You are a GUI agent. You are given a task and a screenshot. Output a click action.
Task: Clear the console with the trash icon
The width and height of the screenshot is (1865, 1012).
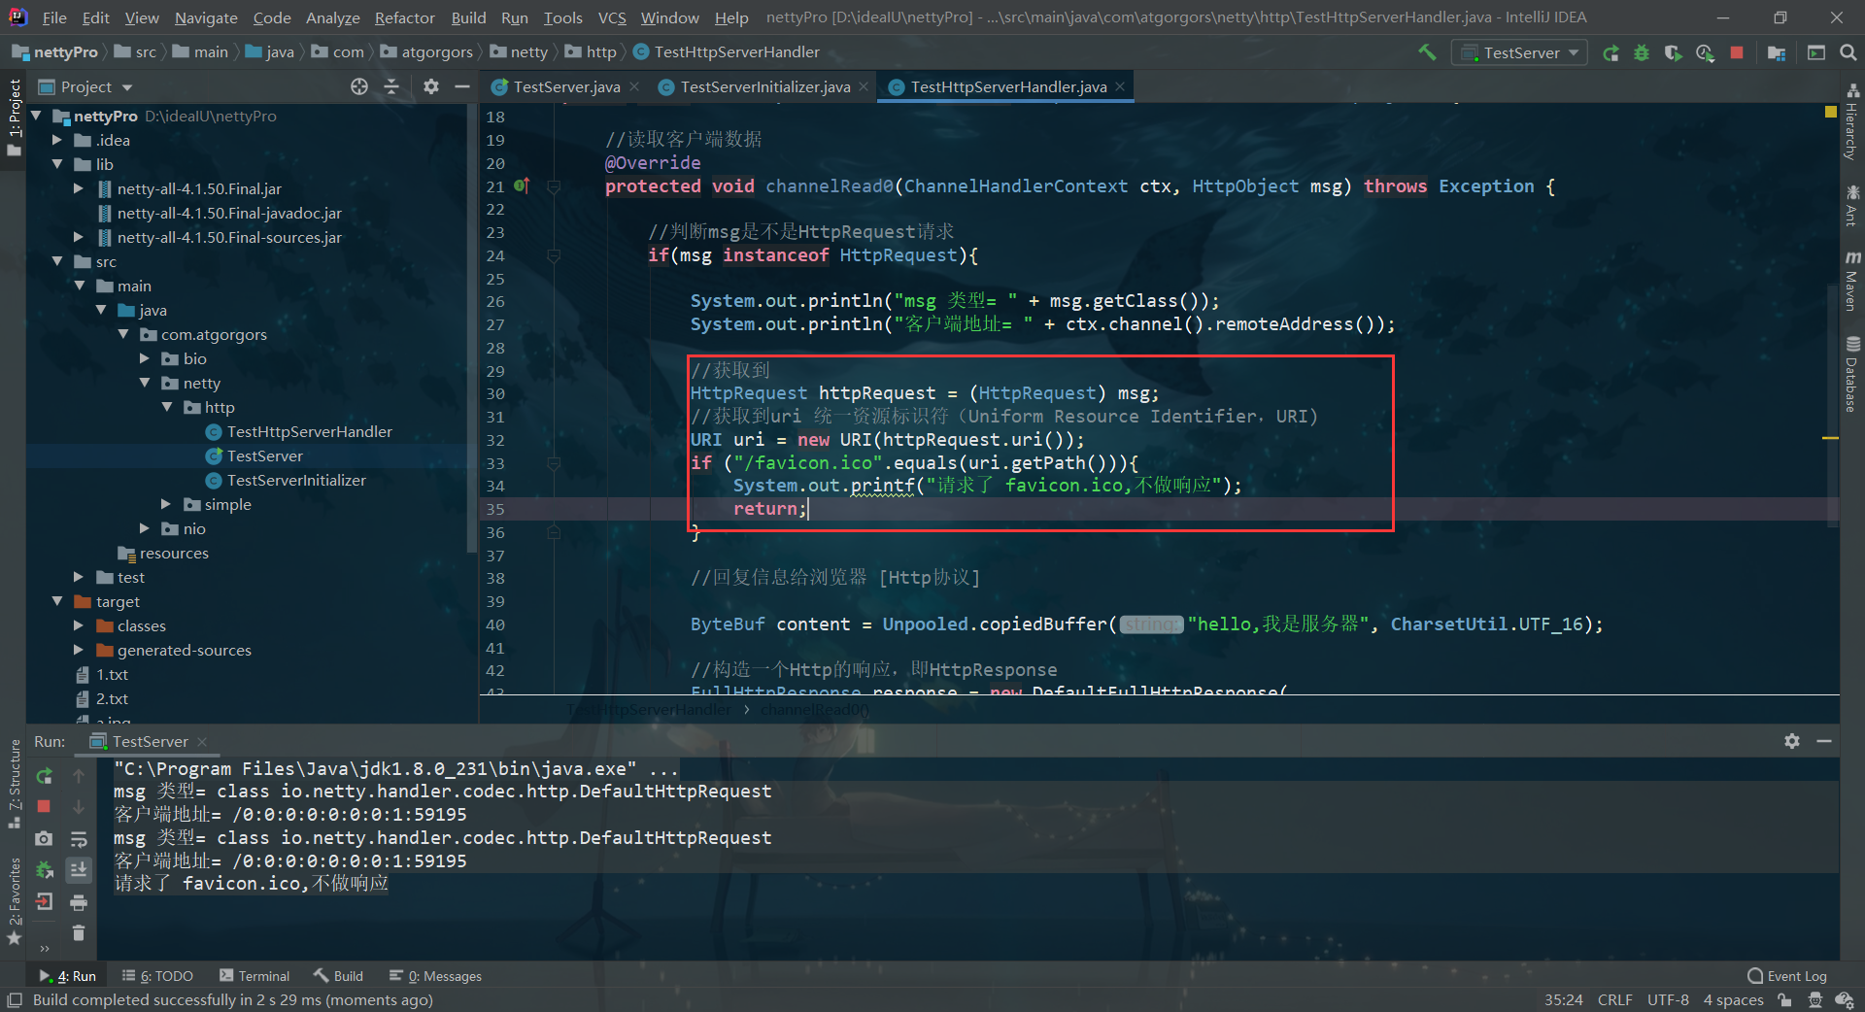click(x=79, y=933)
